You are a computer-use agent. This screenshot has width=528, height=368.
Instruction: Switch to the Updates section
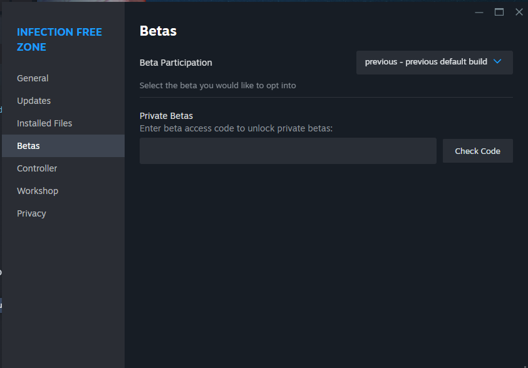(x=33, y=100)
